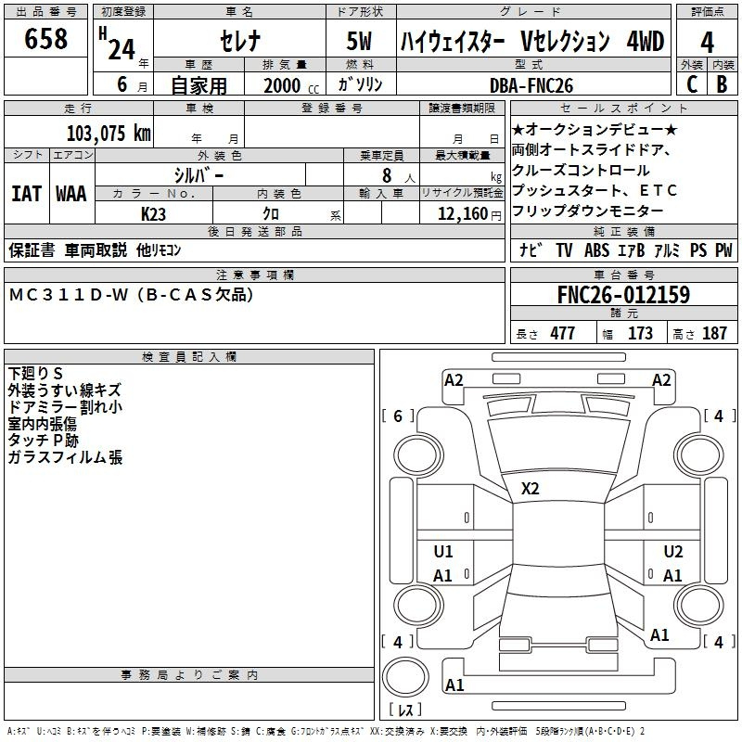Click chassis number FNC26-012159
The width and height of the screenshot is (742, 742).
pos(623,295)
